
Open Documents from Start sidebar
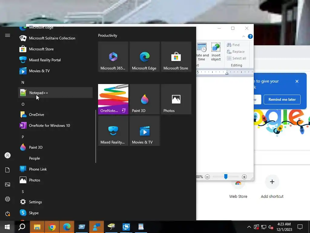click(x=8, y=170)
